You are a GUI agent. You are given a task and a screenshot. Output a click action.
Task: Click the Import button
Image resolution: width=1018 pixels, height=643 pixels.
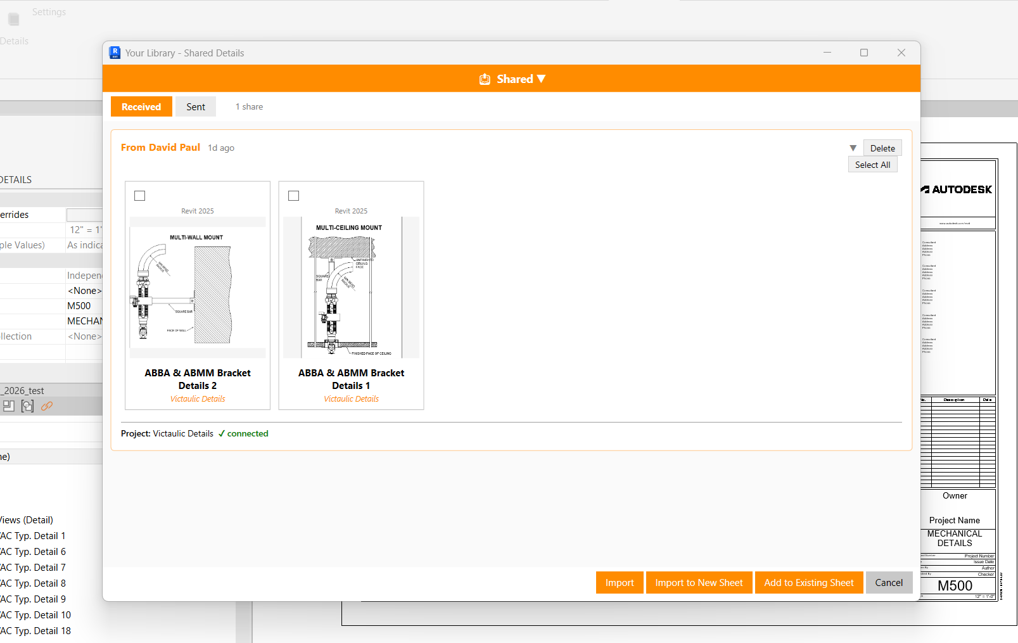(x=620, y=583)
